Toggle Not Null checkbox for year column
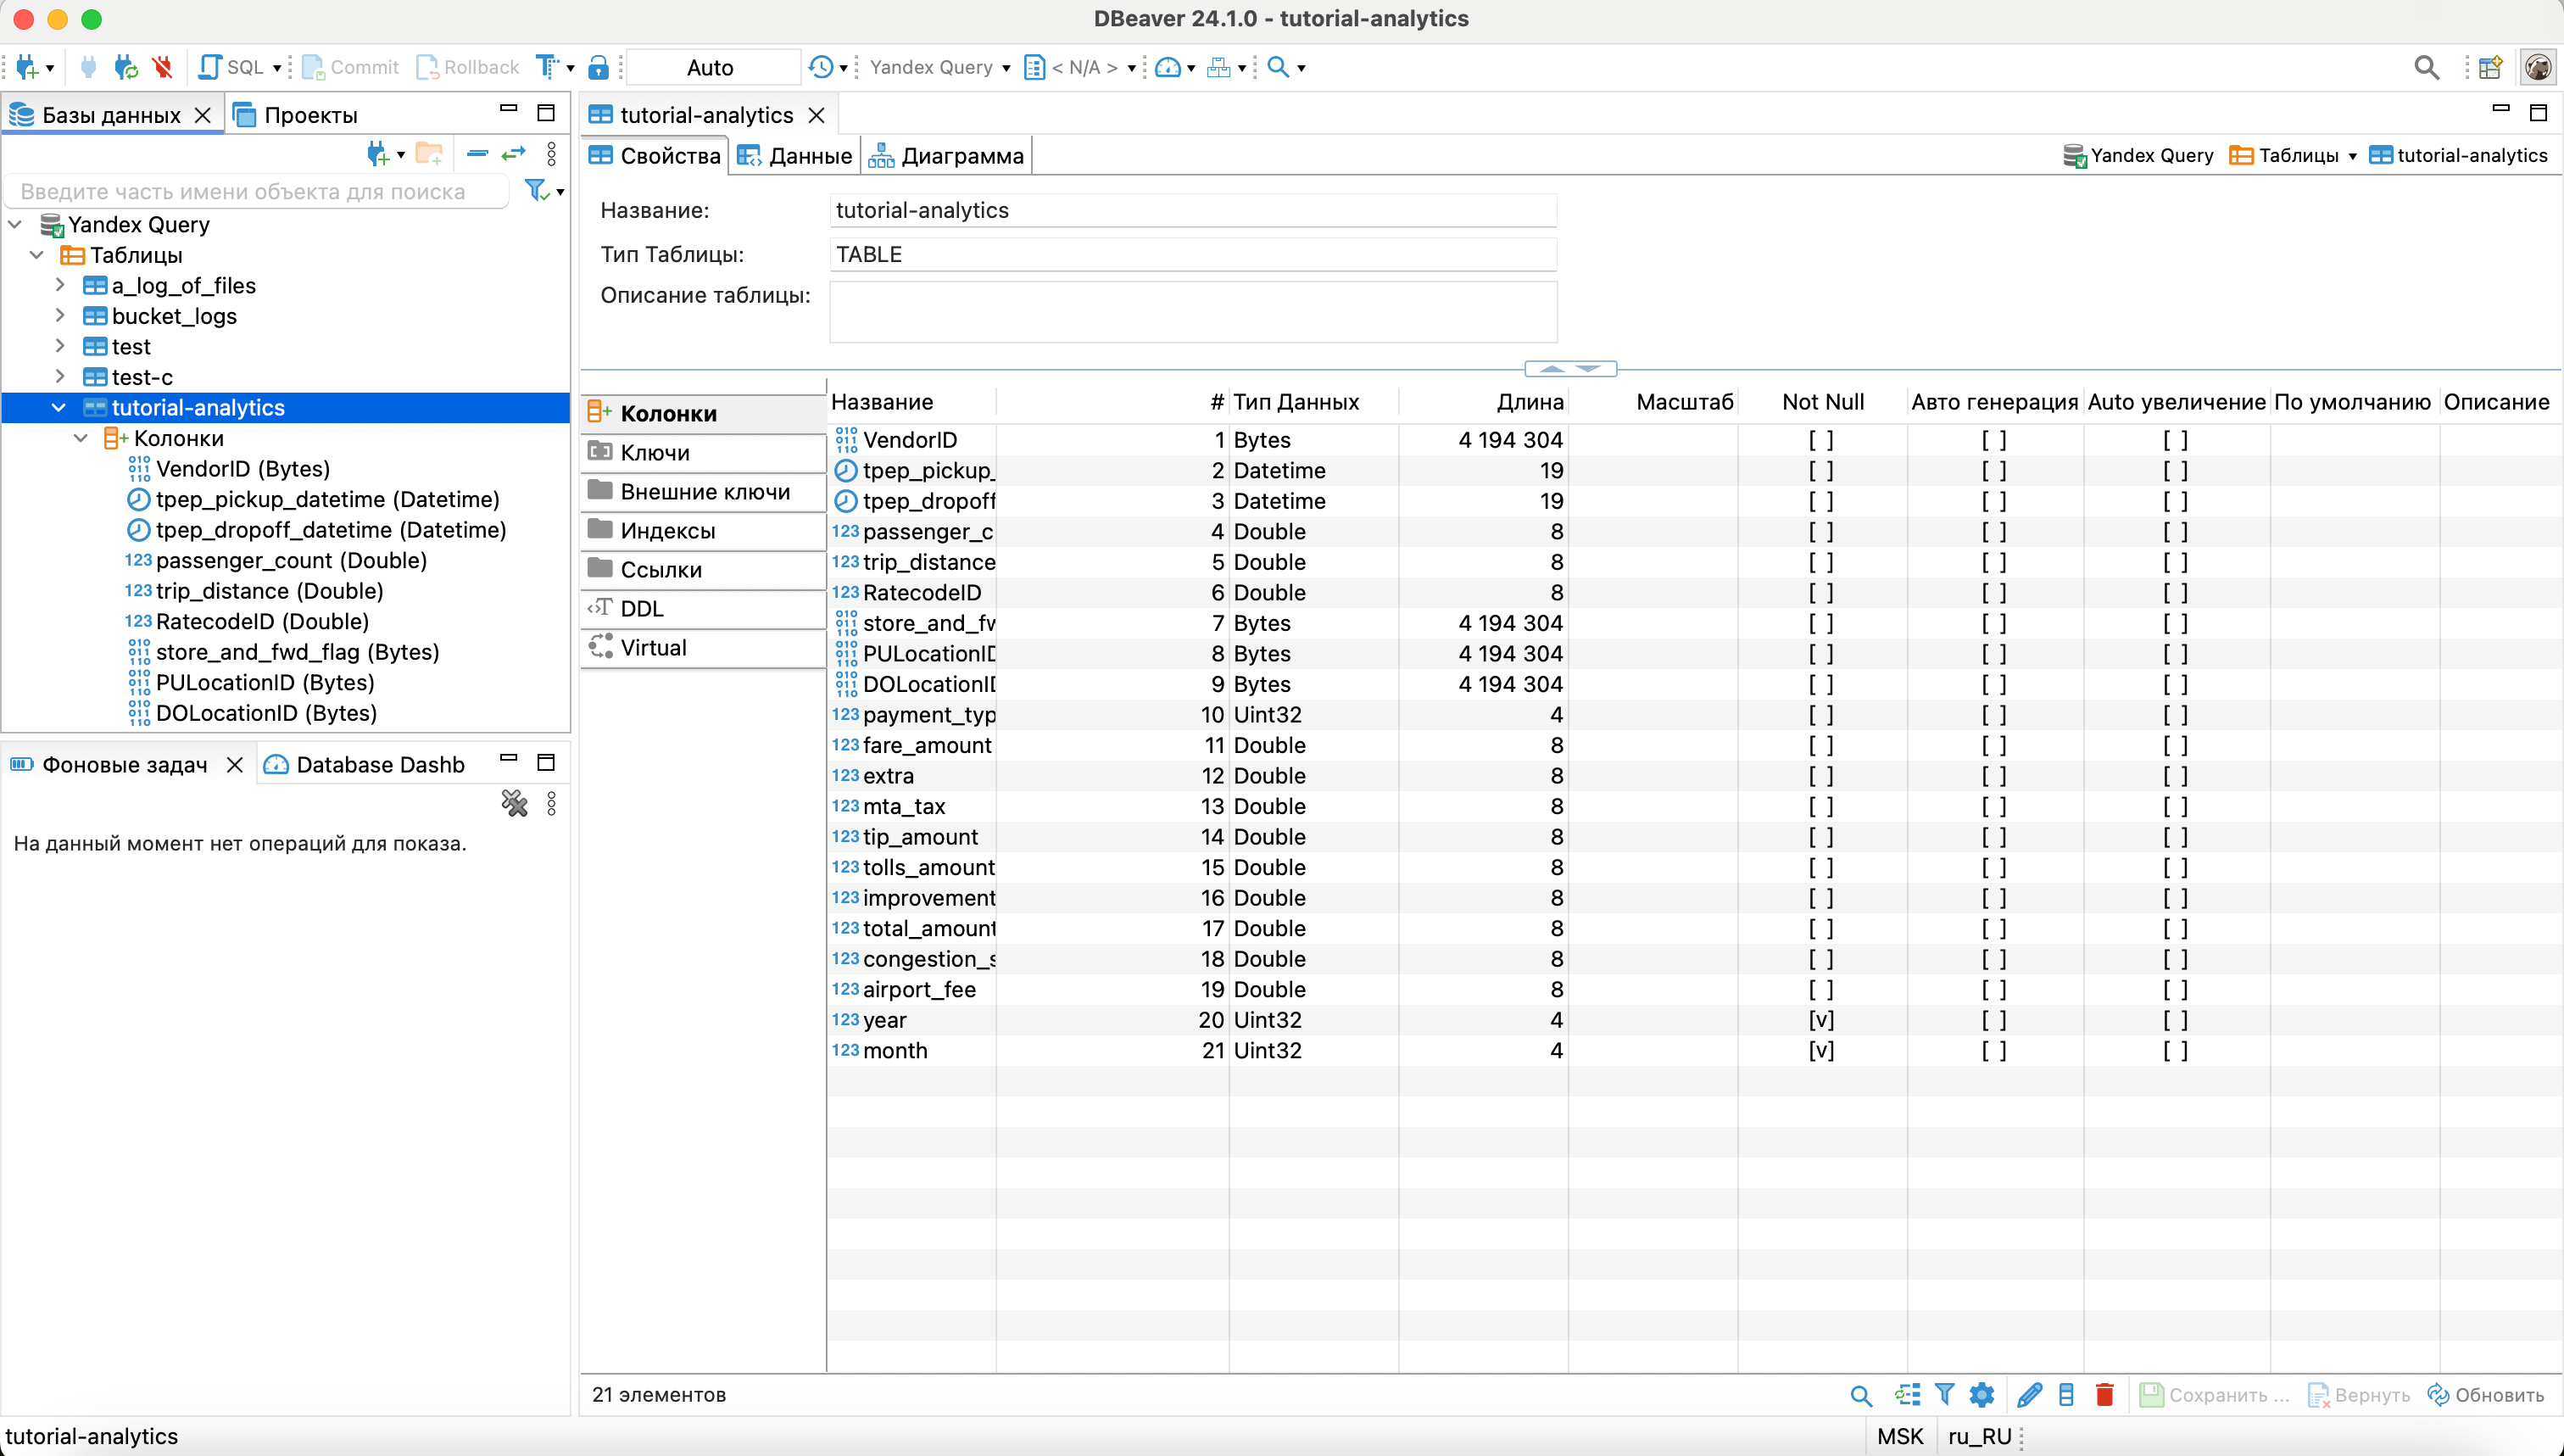 1820,1020
